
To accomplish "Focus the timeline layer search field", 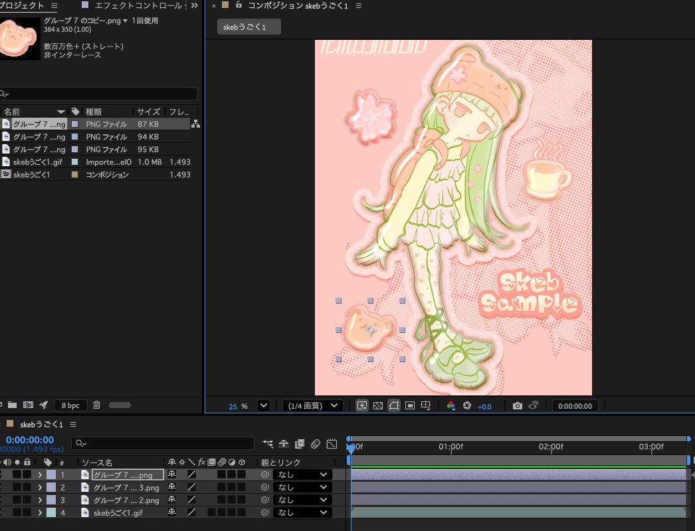I will click(x=163, y=443).
